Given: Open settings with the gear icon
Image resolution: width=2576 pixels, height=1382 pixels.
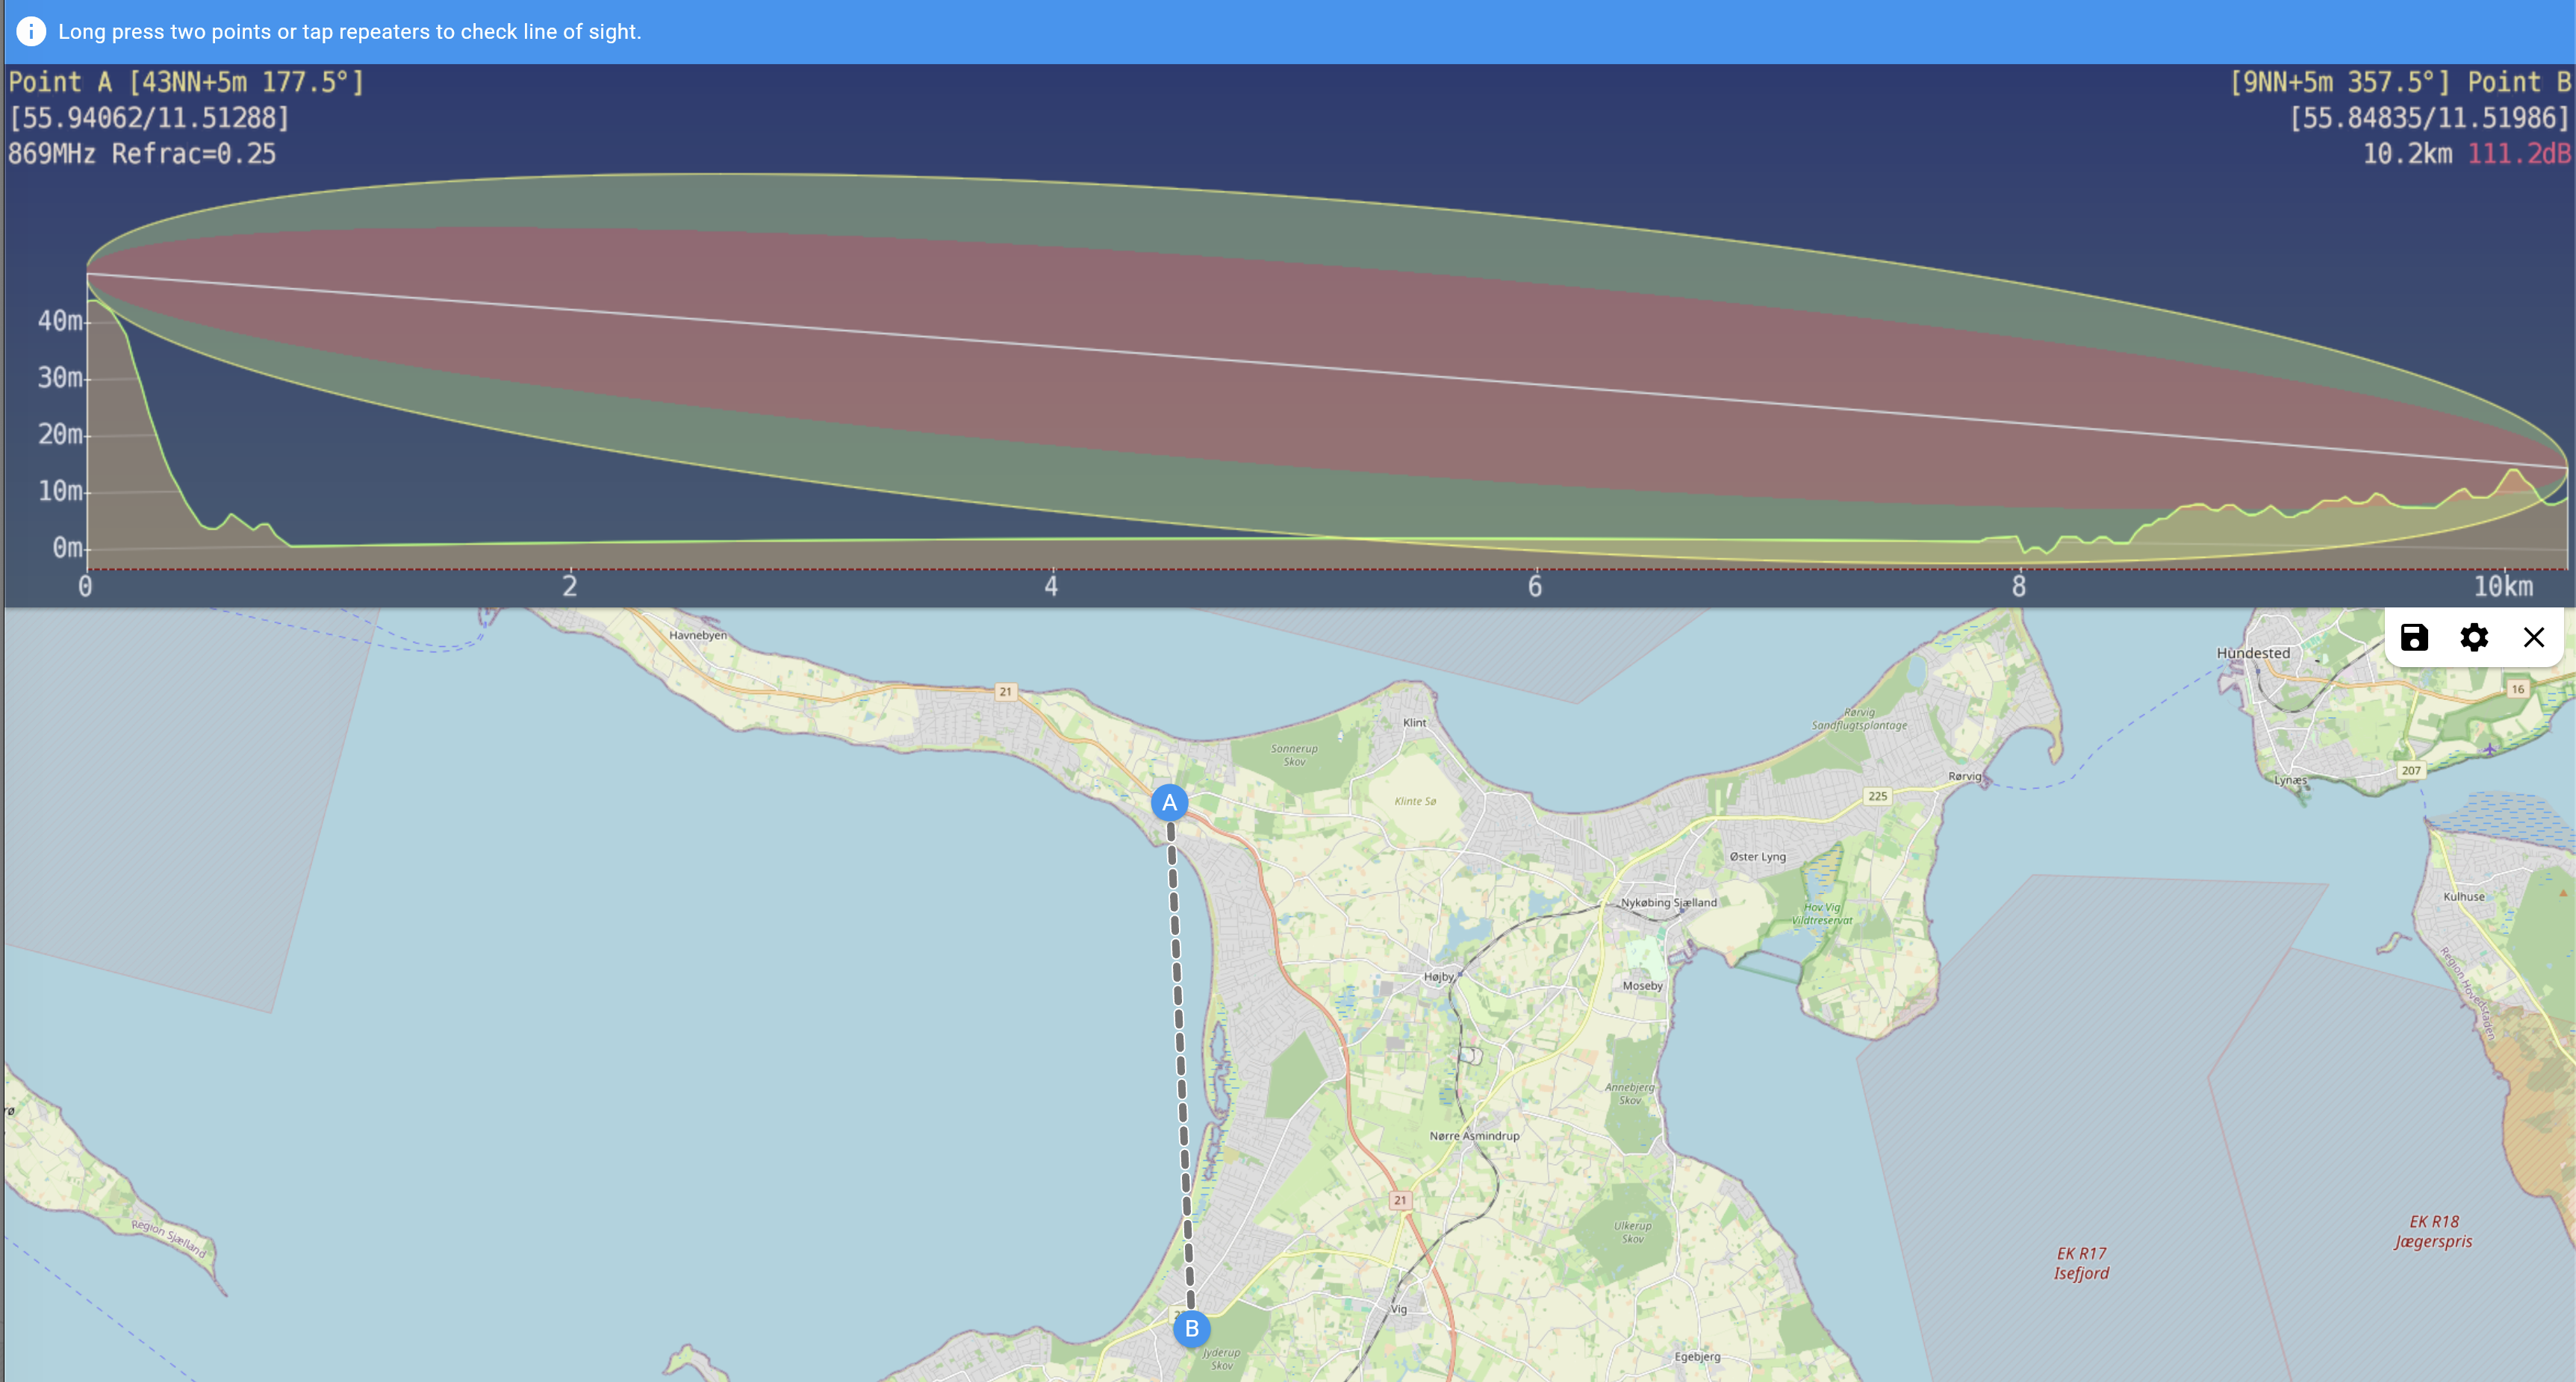Looking at the screenshot, I should point(2474,637).
